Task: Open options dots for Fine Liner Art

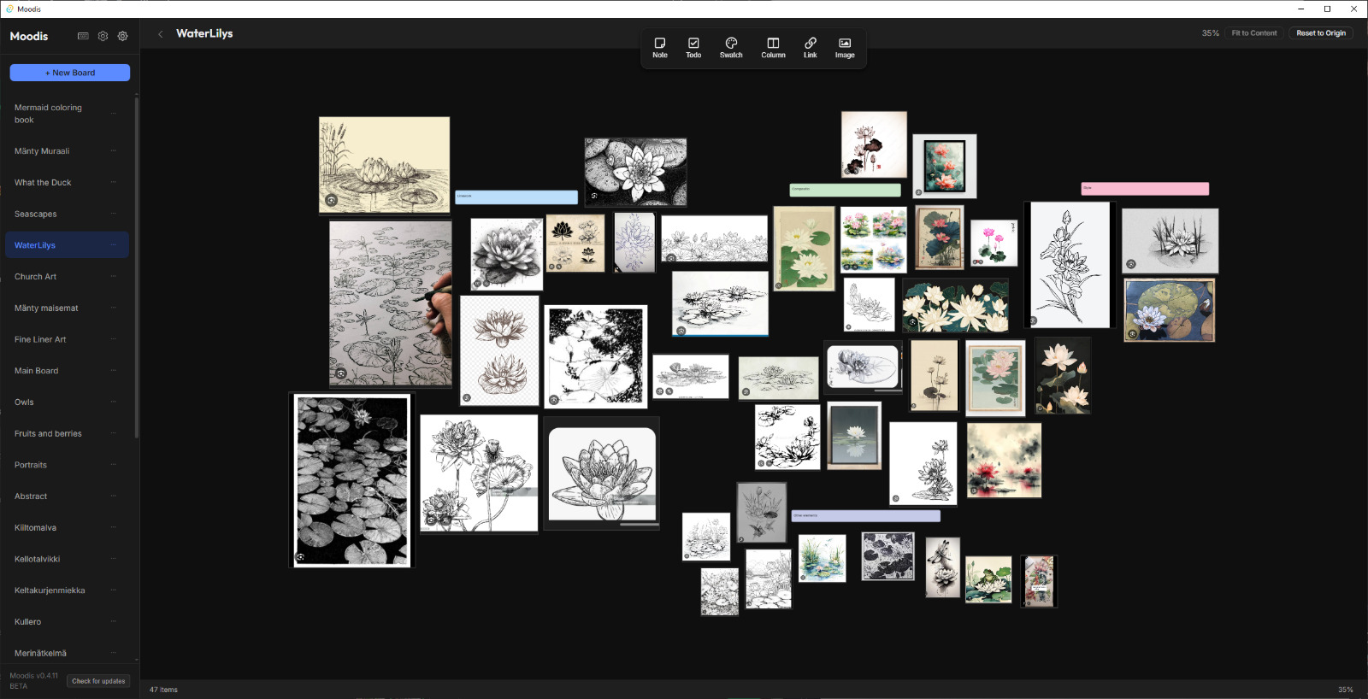Action: (113, 339)
